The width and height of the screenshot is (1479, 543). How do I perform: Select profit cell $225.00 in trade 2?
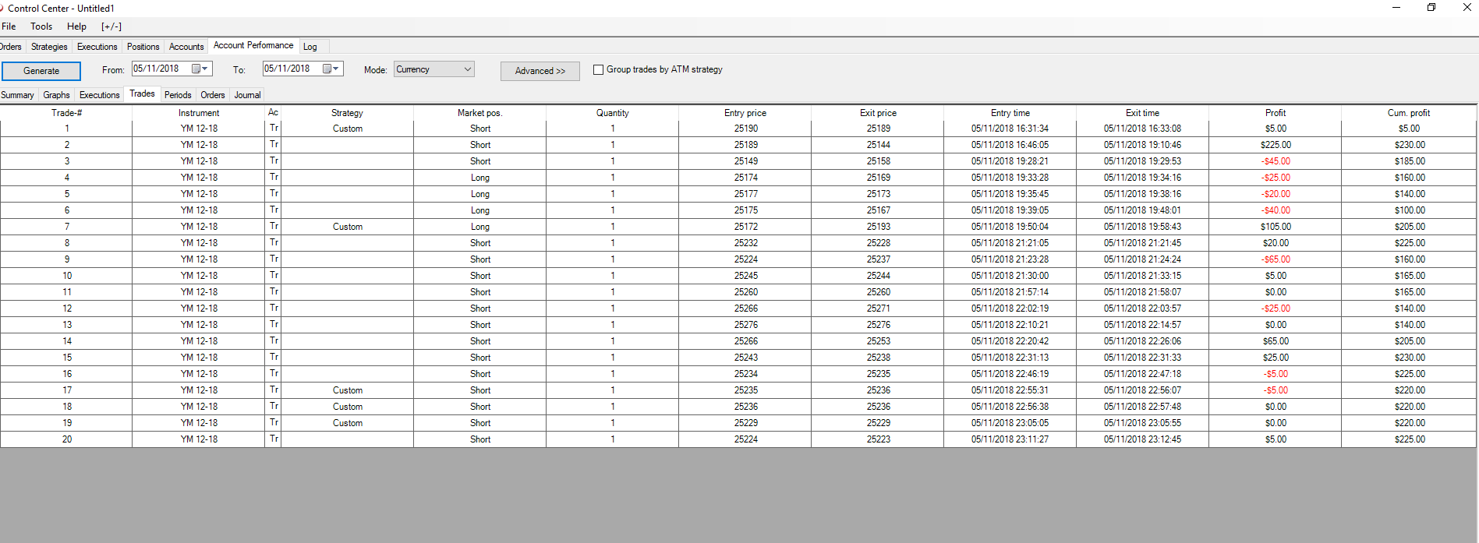pyautogui.click(x=1276, y=145)
